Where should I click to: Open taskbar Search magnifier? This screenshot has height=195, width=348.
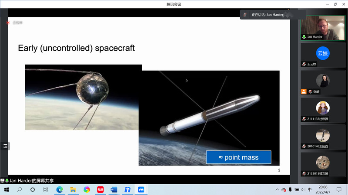tap(20, 190)
